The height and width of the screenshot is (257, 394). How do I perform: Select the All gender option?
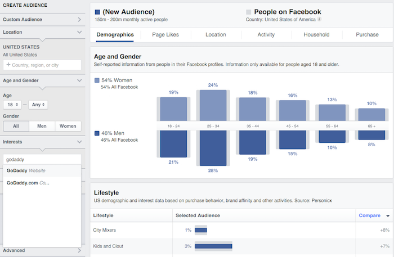[16, 126]
